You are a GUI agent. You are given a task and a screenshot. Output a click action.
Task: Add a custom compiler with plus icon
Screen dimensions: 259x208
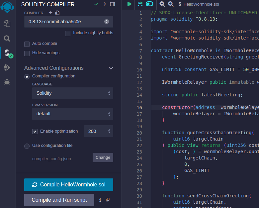point(50,13)
